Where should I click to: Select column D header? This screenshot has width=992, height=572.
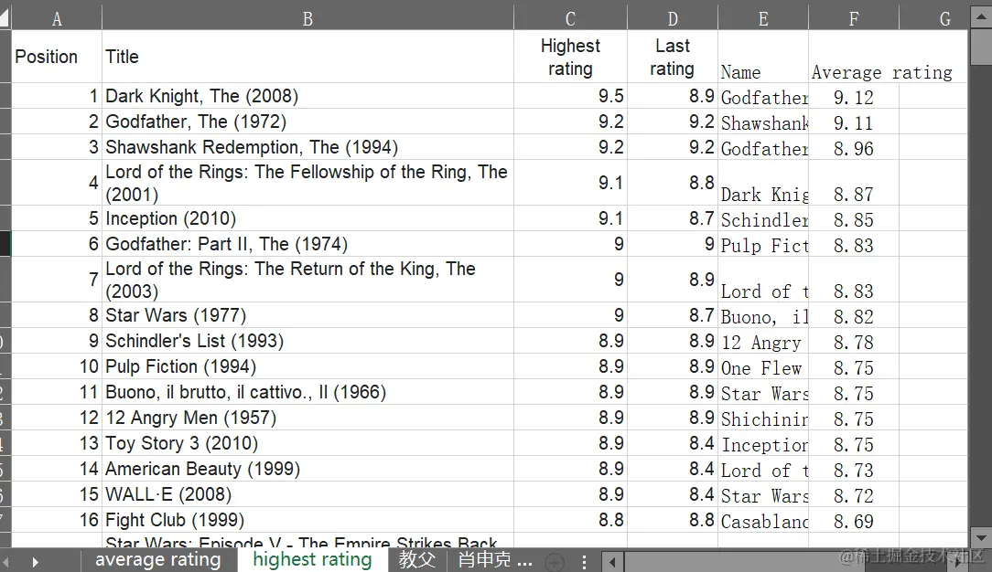[x=673, y=19]
